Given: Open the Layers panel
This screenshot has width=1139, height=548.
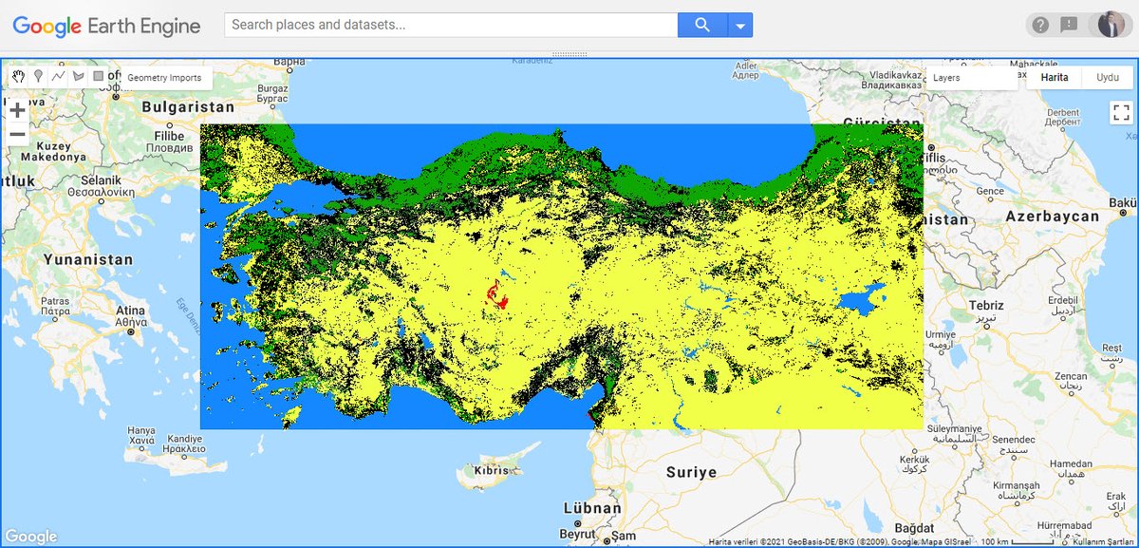Looking at the screenshot, I should click(971, 78).
